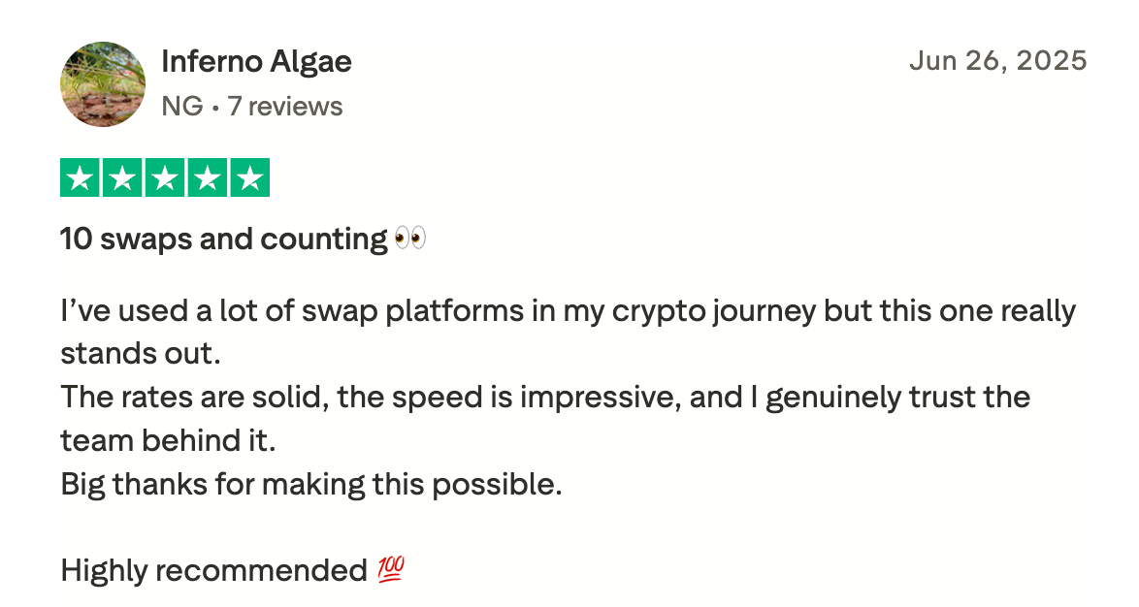
Task: Click the review date Jun 26, 2025
Action: tap(997, 61)
